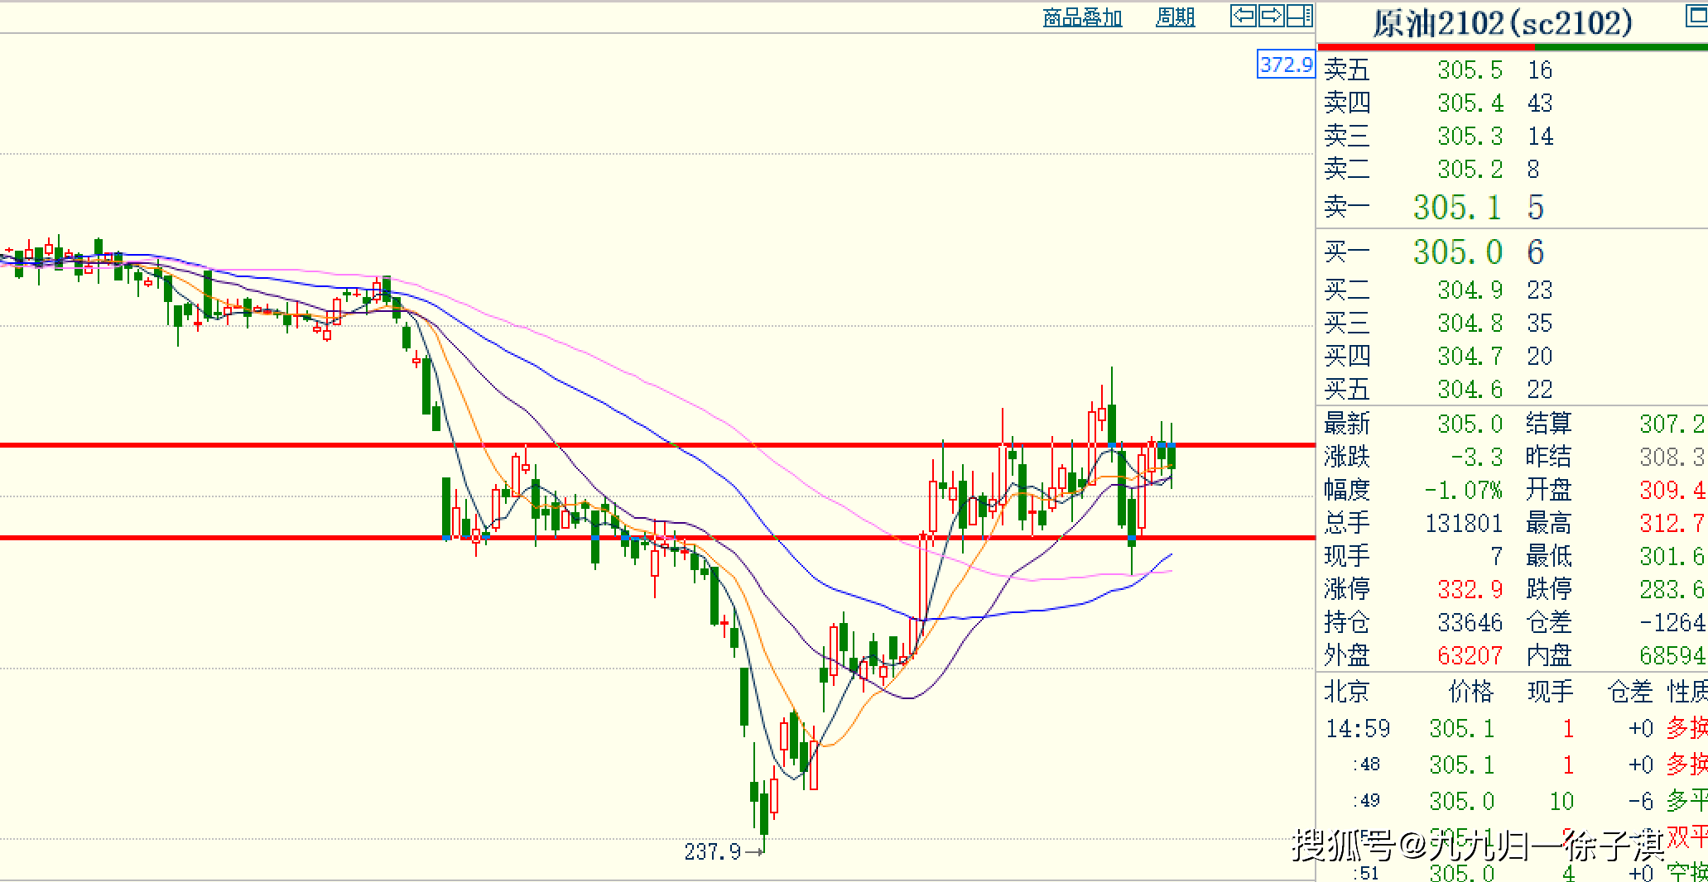Maximize the quote panel with the square icon
The image size is (1708, 882).
coord(1696,16)
